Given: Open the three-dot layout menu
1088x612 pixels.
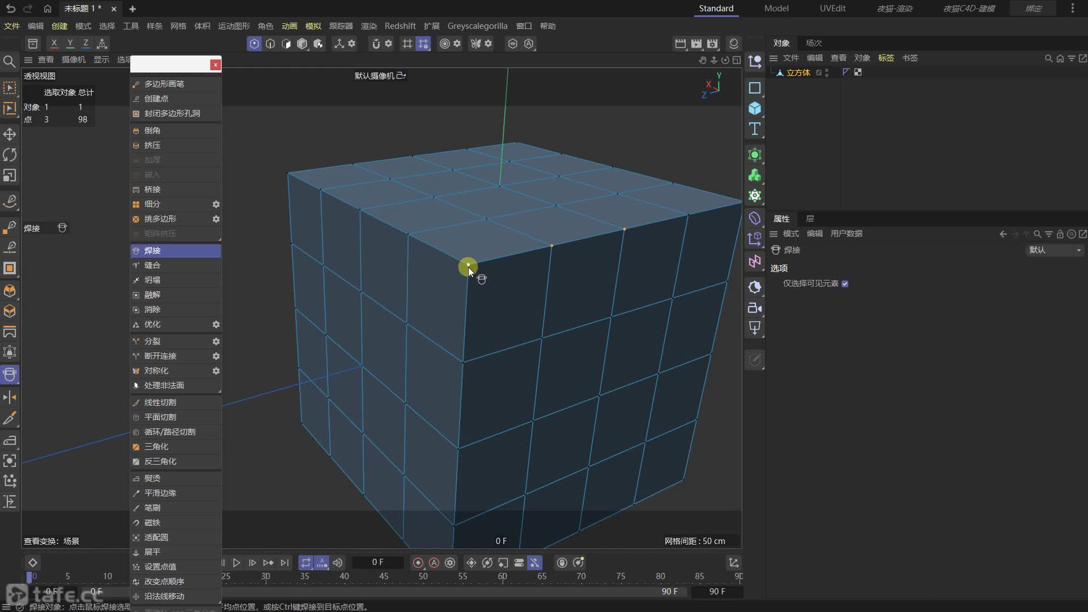Looking at the screenshot, I should [1072, 8].
